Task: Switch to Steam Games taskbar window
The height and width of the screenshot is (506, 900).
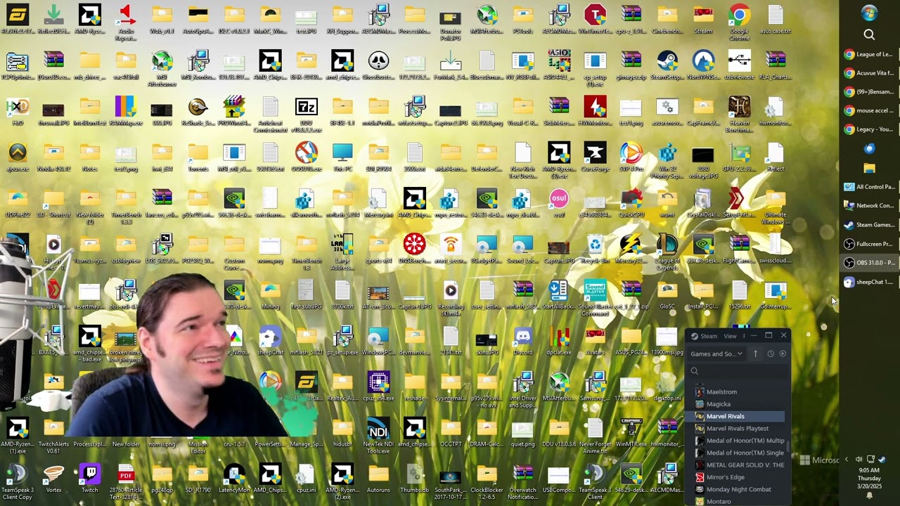Action: 869,225
